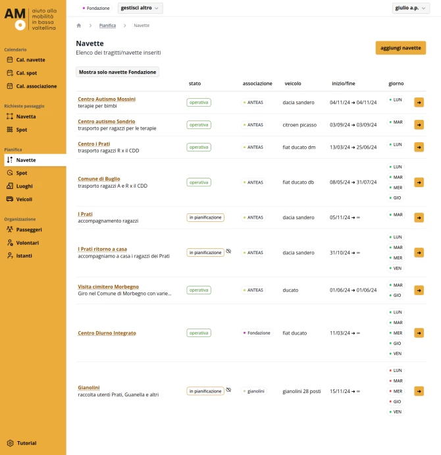
Task: Click the Fondazione organization selector chip
Action: pos(96,8)
